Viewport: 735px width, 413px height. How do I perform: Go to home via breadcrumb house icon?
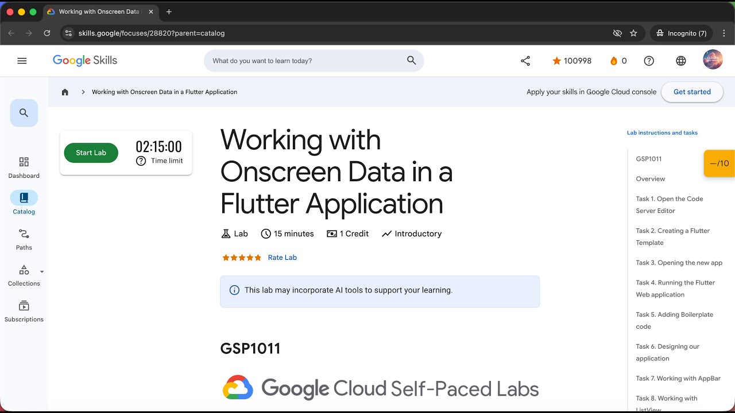(x=65, y=92)
